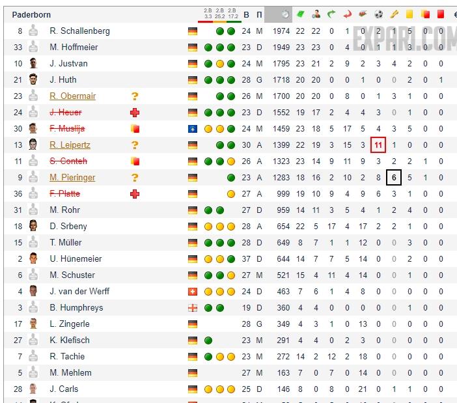
Task: Sort by goals soccer ball icon
Action: point(379,14)
